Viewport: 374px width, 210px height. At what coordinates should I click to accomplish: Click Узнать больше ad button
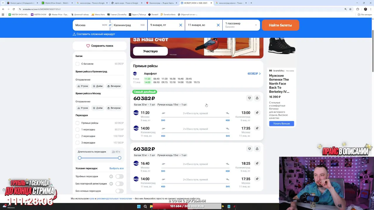click(x=281, y=124)
